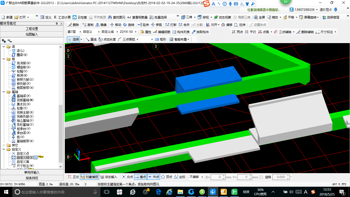Open the 单构件输入 panel tab
Screen dimensions: 350x197
point(32,172)
